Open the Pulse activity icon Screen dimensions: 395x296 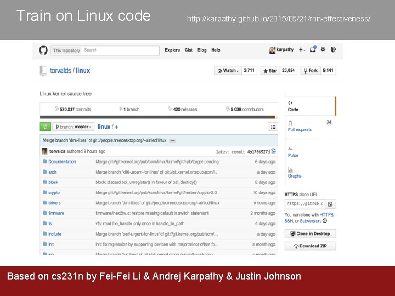tap(290, 149)
